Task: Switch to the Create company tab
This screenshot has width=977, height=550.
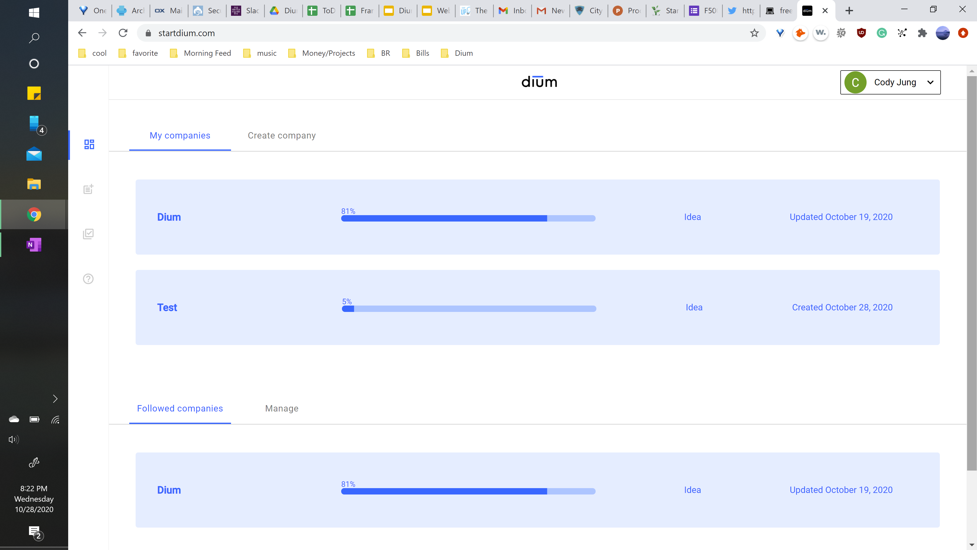Action: click(x=281, y=135)
